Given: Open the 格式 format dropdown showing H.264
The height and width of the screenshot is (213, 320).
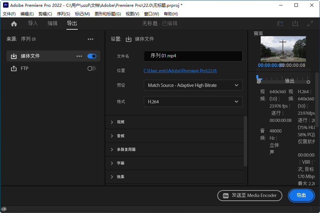Looking at the screenshot, I should [193, 101].
